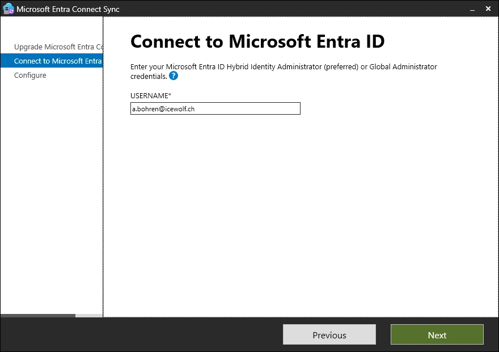Click the dark footer bar left of Previous
This screenshot has width=499, height=352.
(x=142, y=335)
